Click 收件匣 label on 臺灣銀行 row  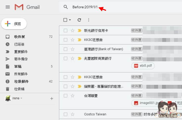136,49
